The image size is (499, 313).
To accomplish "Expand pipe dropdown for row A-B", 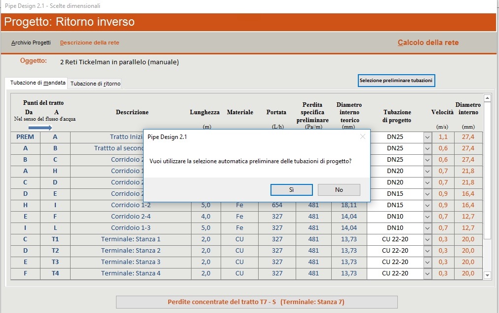I will [x=427, y=148].
